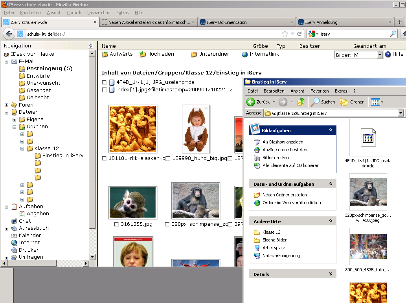The image size is (406, 303).
Task: Click the Hochladen upload icon
Action: (143, 54)
